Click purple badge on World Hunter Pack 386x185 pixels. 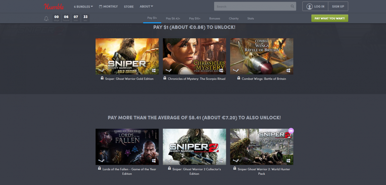291,131
